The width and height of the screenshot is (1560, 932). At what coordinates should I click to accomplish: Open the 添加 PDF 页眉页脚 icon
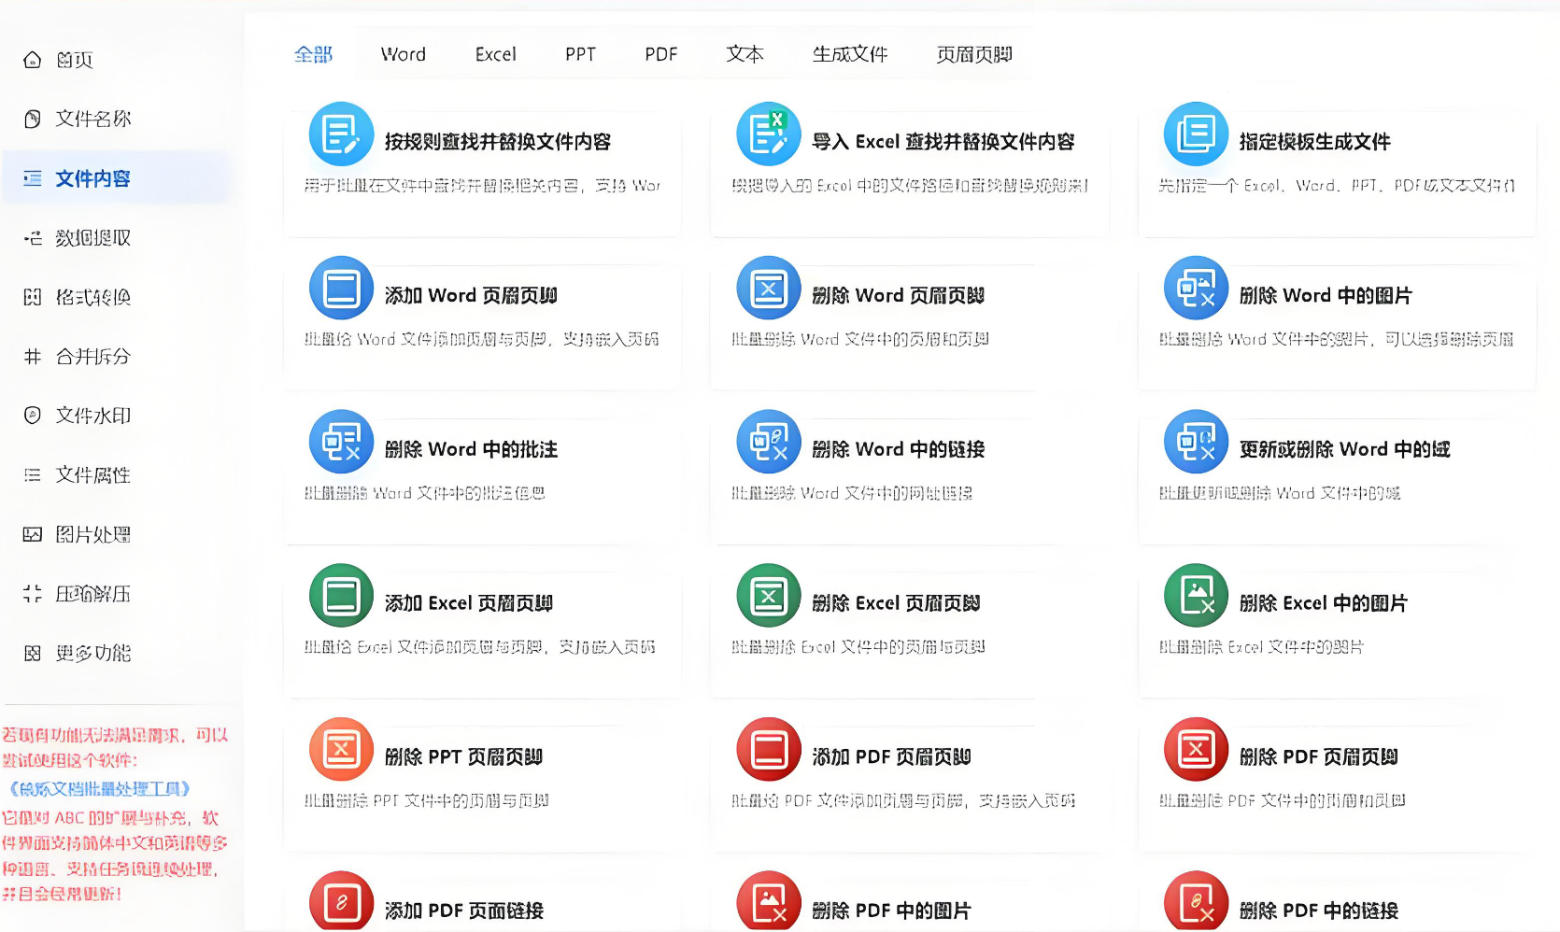[x=769, y=750]
